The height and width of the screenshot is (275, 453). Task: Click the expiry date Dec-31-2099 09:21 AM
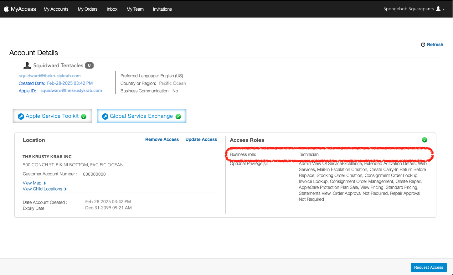[x=108, y=208]
